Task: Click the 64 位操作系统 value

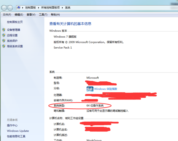Action: 95,106
